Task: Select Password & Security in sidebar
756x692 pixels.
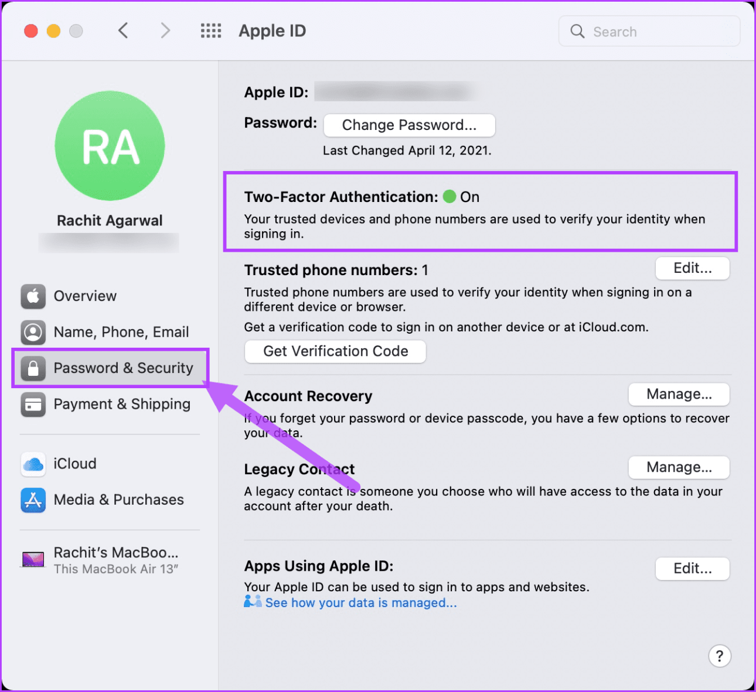Action: click(123, 368)
